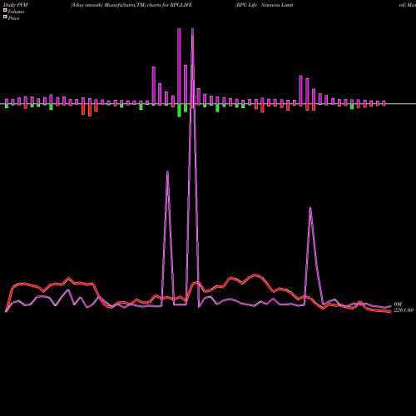The width and height of the screenshot is (416, 416).
Task: Click the first magenta volume line spike
Action: [x=167, y=172]
